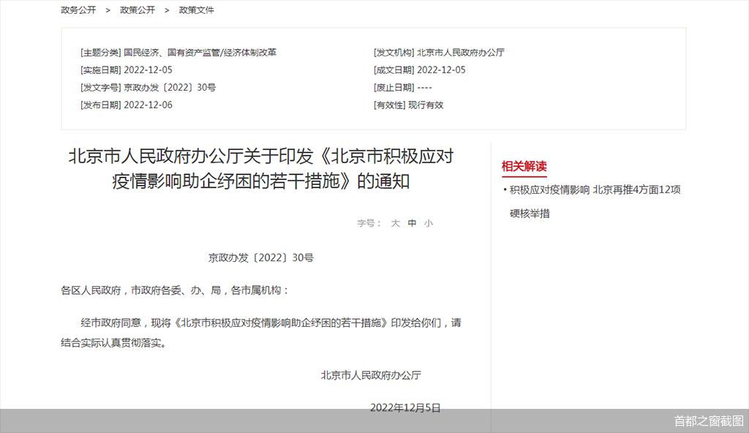Click the 实施日期 date 2022-12-05
Screen dimensions: 749x433
coord(150,69)
